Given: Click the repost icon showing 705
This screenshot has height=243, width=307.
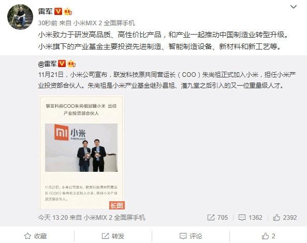Looking at the screenshot, I should point(211,217).
